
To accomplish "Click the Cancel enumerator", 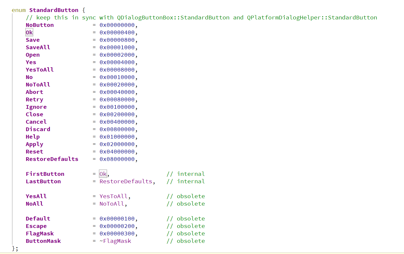I will (x=36, y=122).
